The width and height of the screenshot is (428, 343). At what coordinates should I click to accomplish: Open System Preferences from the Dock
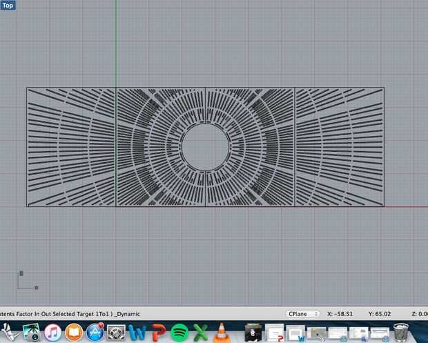116,333
